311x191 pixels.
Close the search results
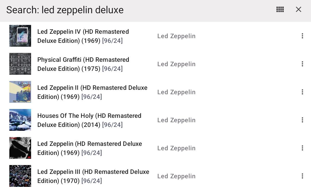coord(299,10)
